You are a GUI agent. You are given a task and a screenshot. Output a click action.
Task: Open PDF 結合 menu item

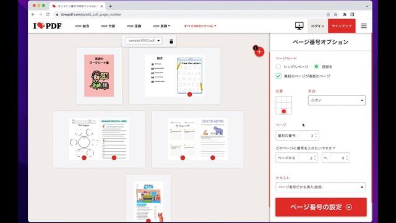click(x=82, y=26)
